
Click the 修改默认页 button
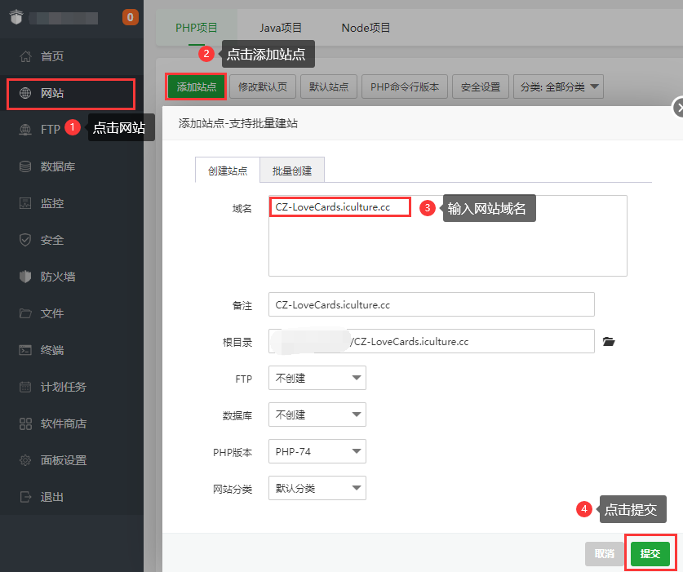pyautogui.click(x=263, y=86)
